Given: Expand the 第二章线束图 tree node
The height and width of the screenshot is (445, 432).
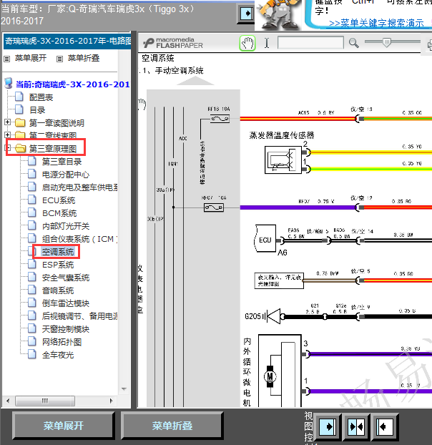Looking at the screenshot, I should 8,135.
